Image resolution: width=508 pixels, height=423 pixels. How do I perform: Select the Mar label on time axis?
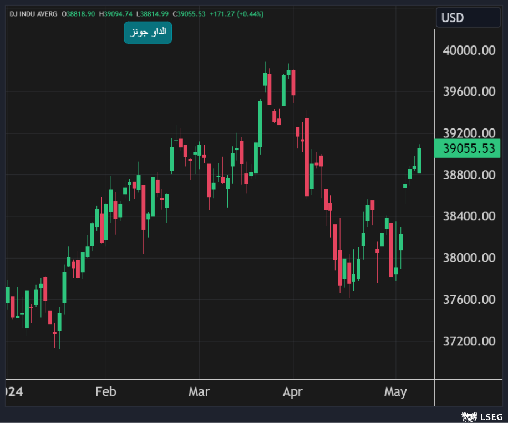(199, 392)
